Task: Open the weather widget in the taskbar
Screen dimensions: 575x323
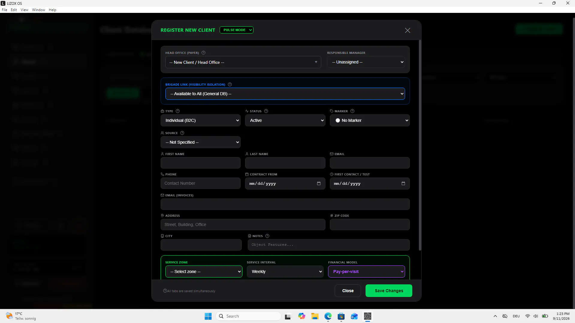Action: (21, 316)
